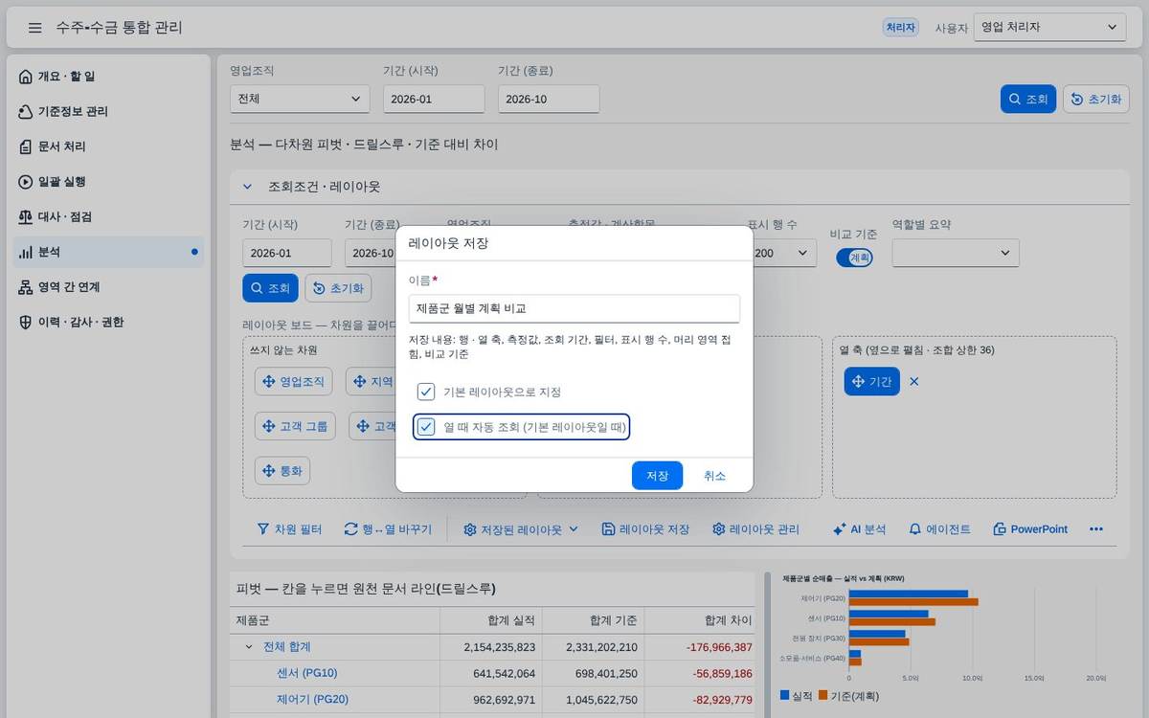
Task: Open the more options ellipsis menu
Action: point(1096,529)
